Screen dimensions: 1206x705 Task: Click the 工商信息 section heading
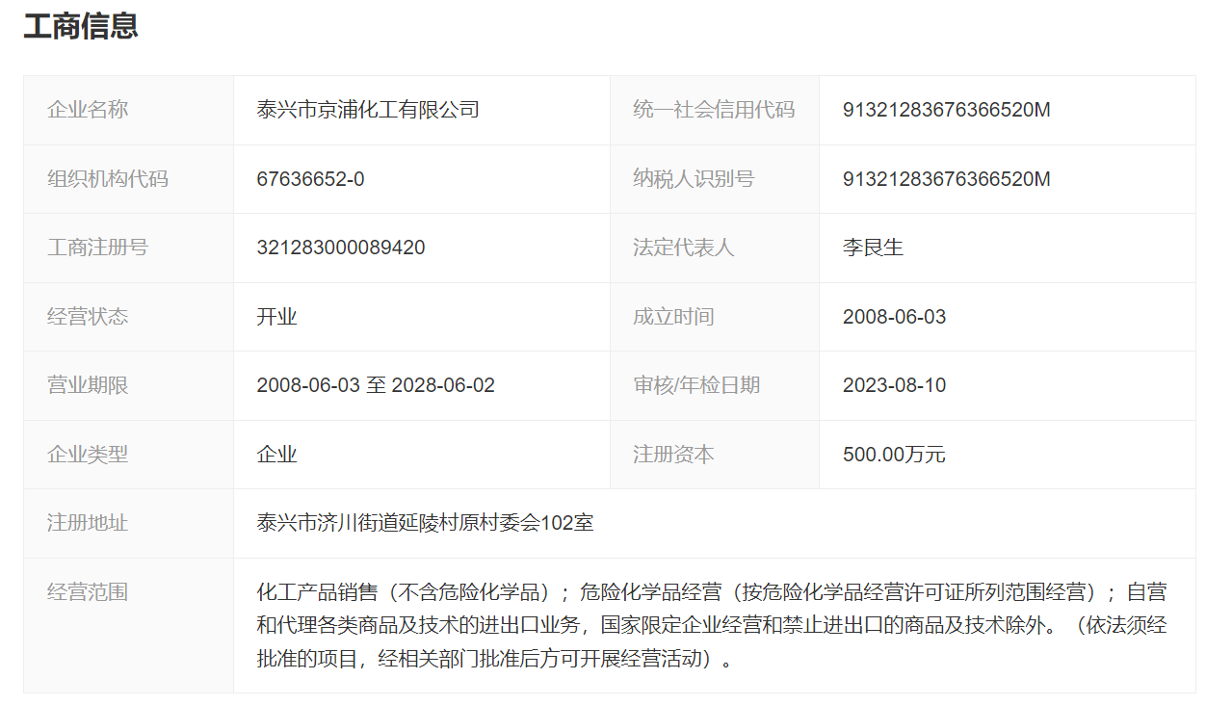81,26
